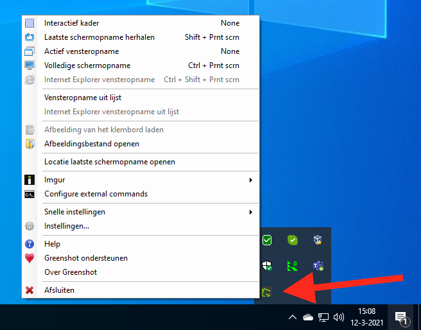Viewport: 421px width, 330px height.
Task: Click the network connection icon in the taskbar
Action: tap(323, 317)
